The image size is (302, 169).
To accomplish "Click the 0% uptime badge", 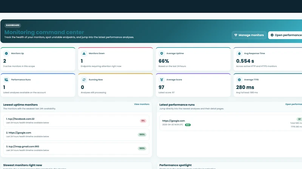I will point(143,121).
